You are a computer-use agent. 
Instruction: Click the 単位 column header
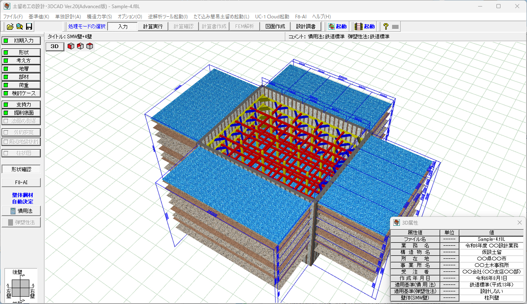pyautogui.click(x=450, y=232)
